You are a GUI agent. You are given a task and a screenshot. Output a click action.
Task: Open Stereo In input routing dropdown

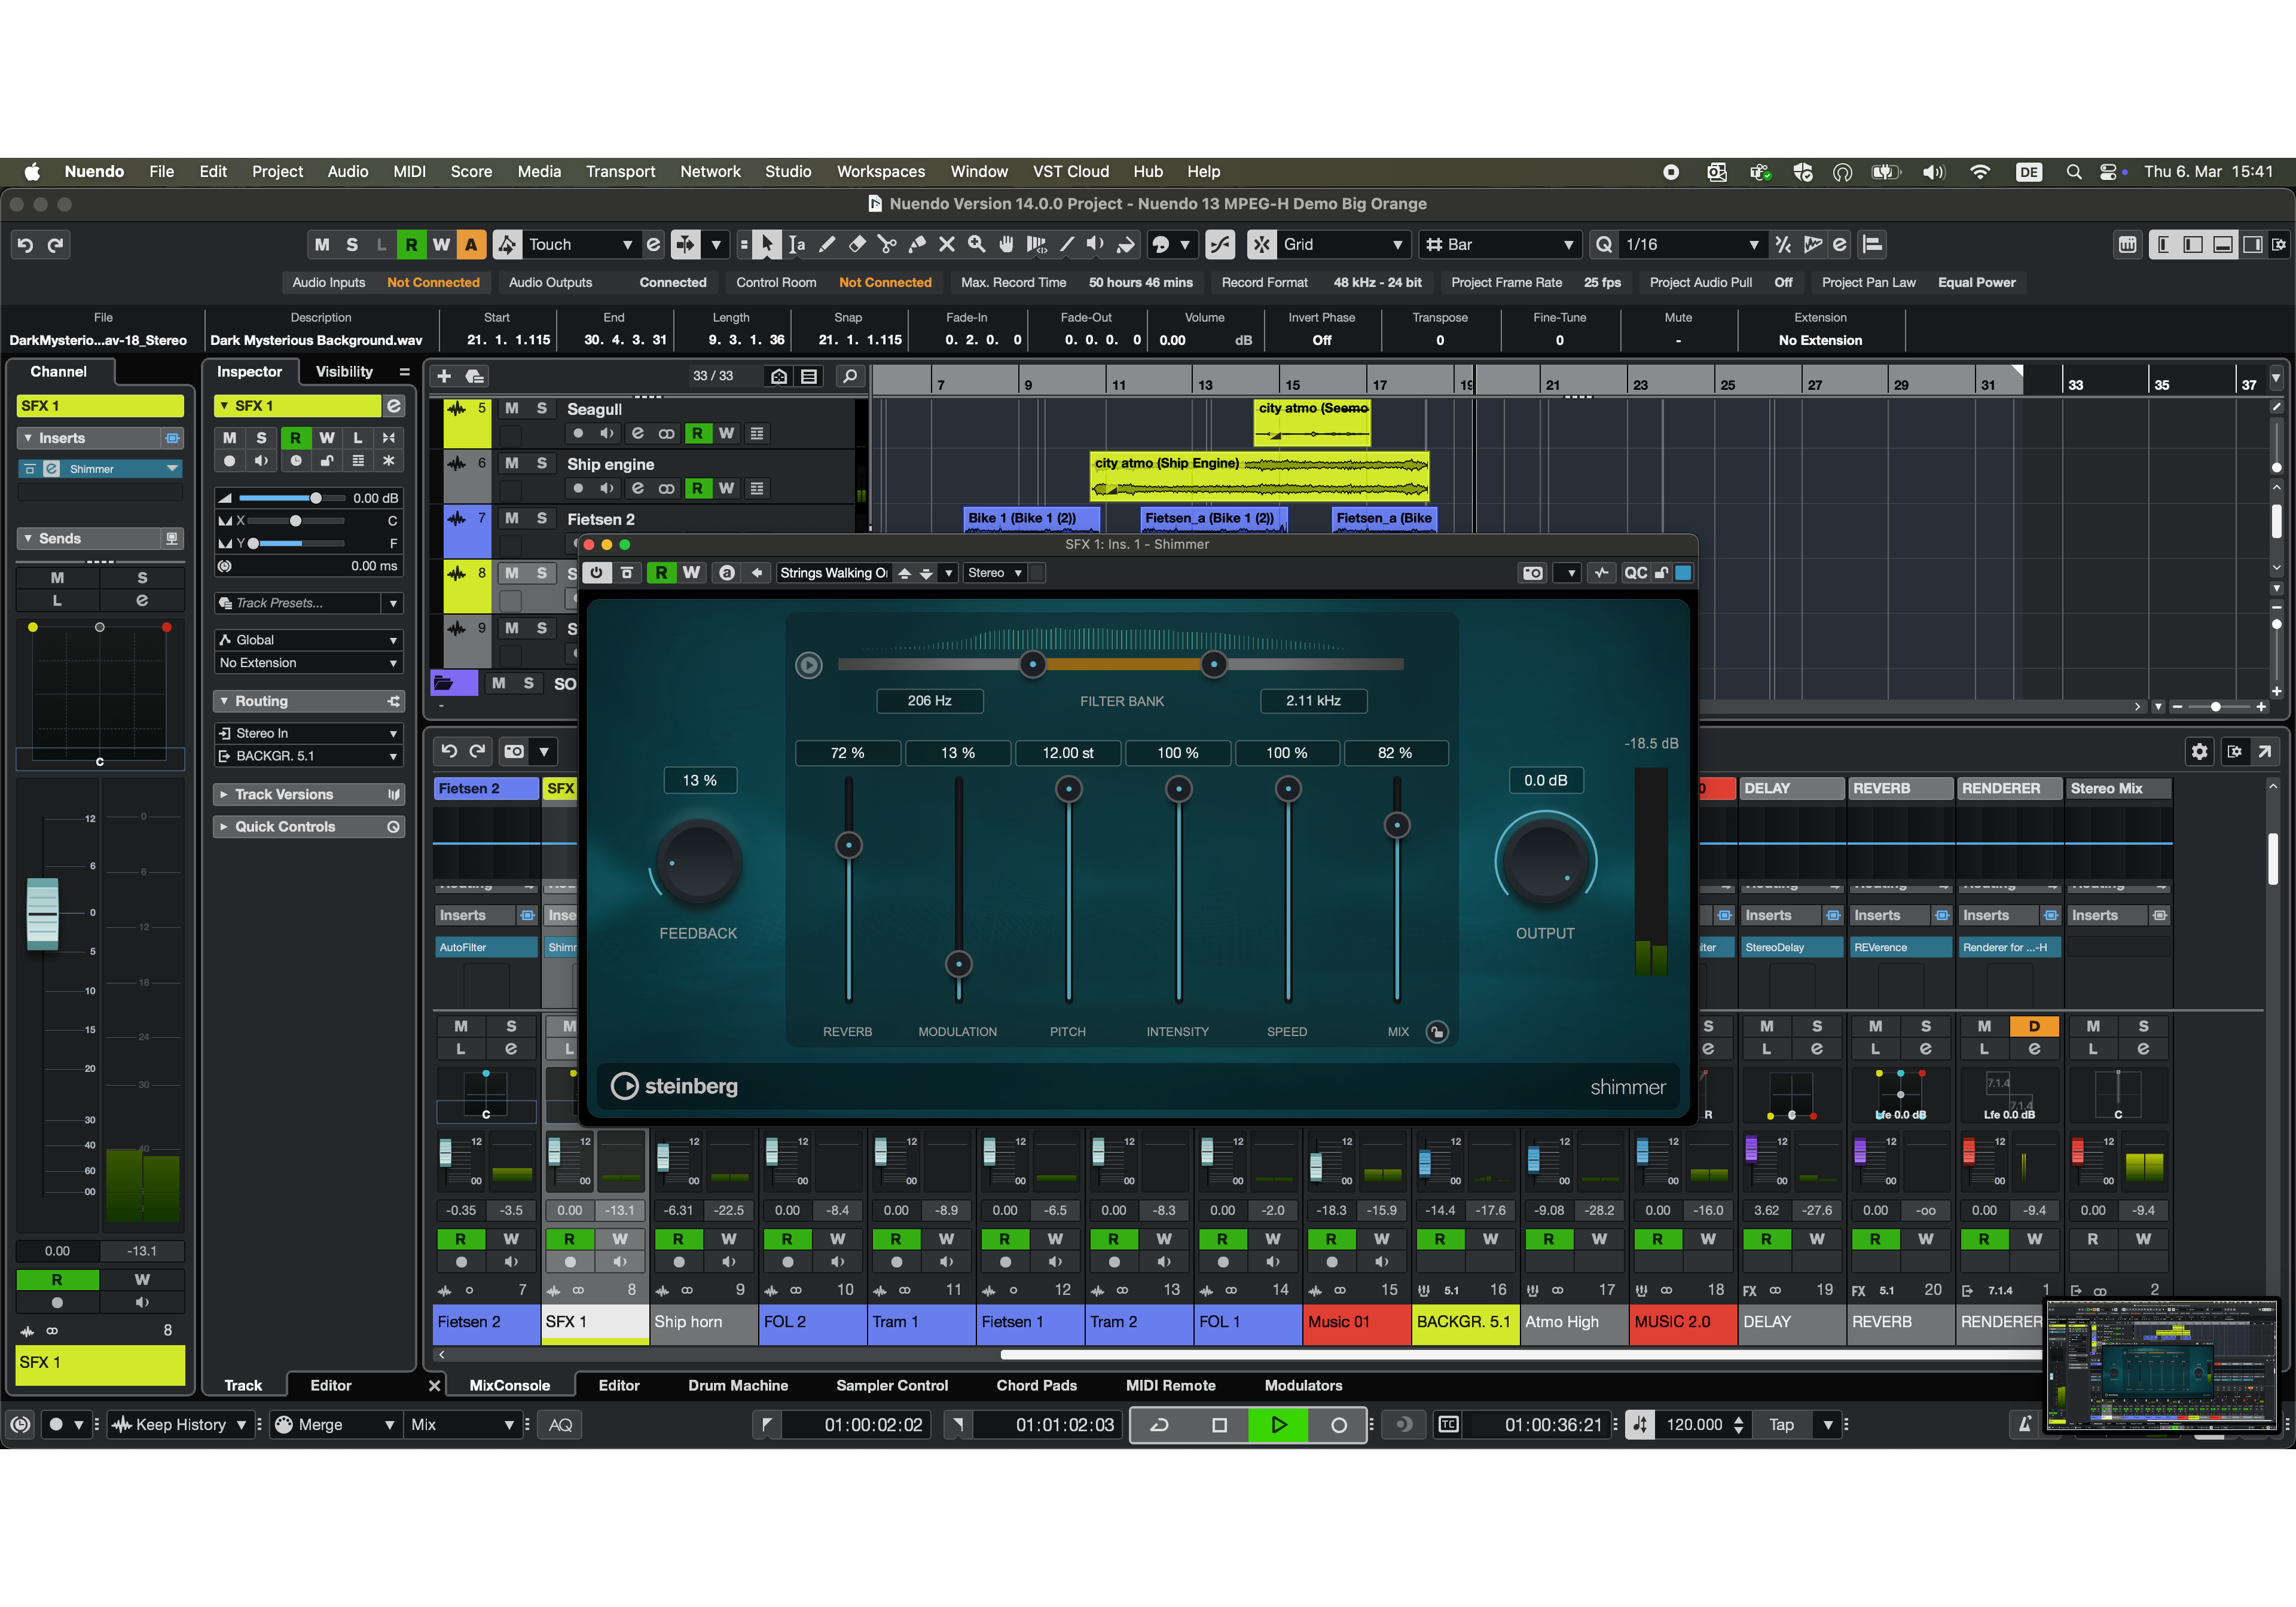click(x=309, y=733)
